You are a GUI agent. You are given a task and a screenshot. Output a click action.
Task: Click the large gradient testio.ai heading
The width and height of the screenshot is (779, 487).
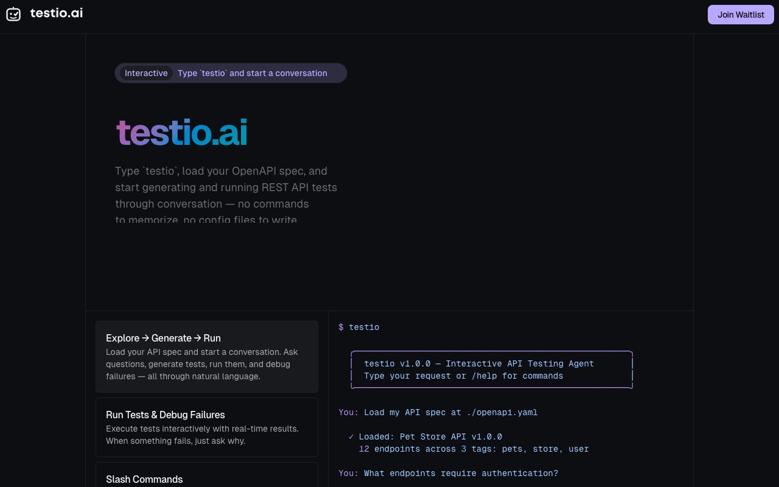pyautogui.click(x=181, y=133)
